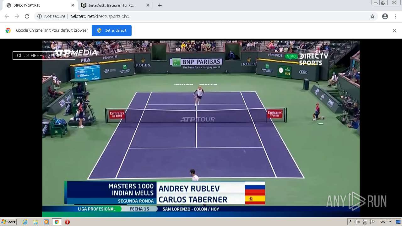Click the SAN LORENZO - COLÓN / HOY ticker
This screenshot has width=402, height=226.
pos(191,209)
